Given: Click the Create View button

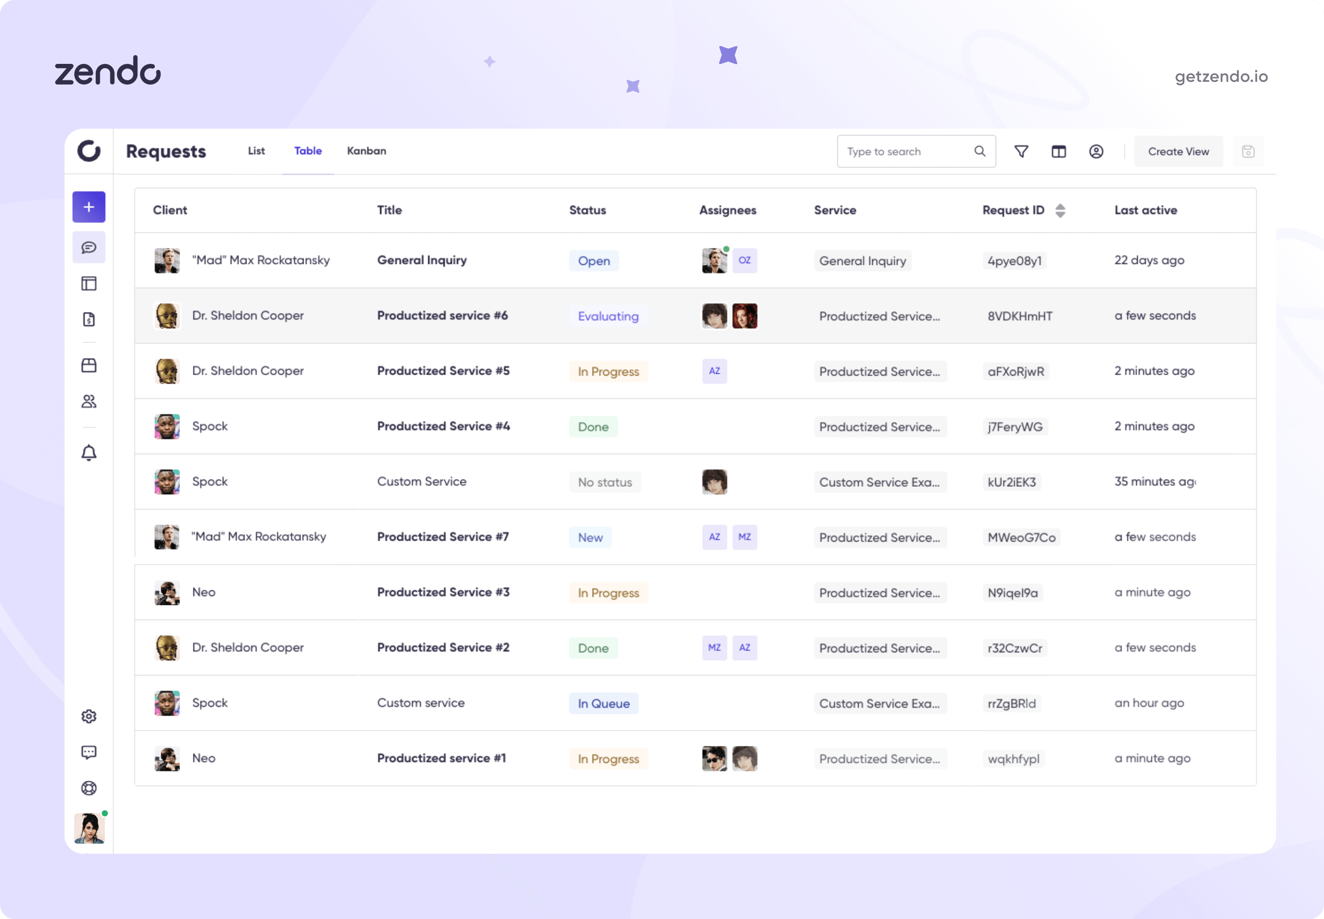Looking at the screenshot, I should 1178,152.
